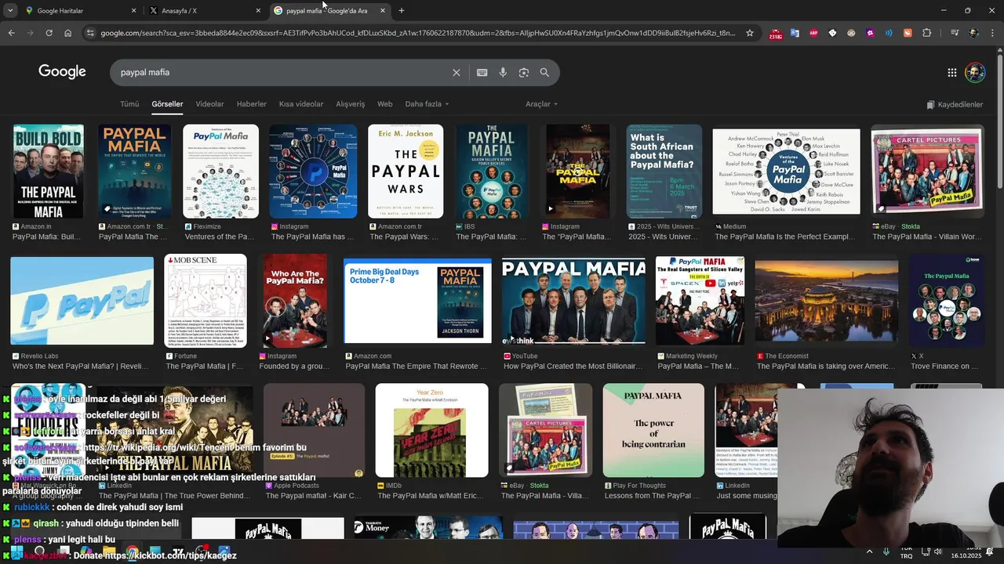The height and width of the screenshot is (564, 1004).
Task: Open the PayPal logo sign thumbnail
Action: (82, 301)
